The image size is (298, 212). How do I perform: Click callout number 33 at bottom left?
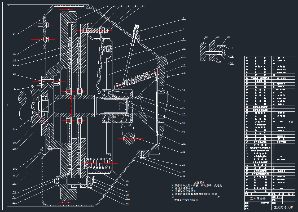coord(14,203)
